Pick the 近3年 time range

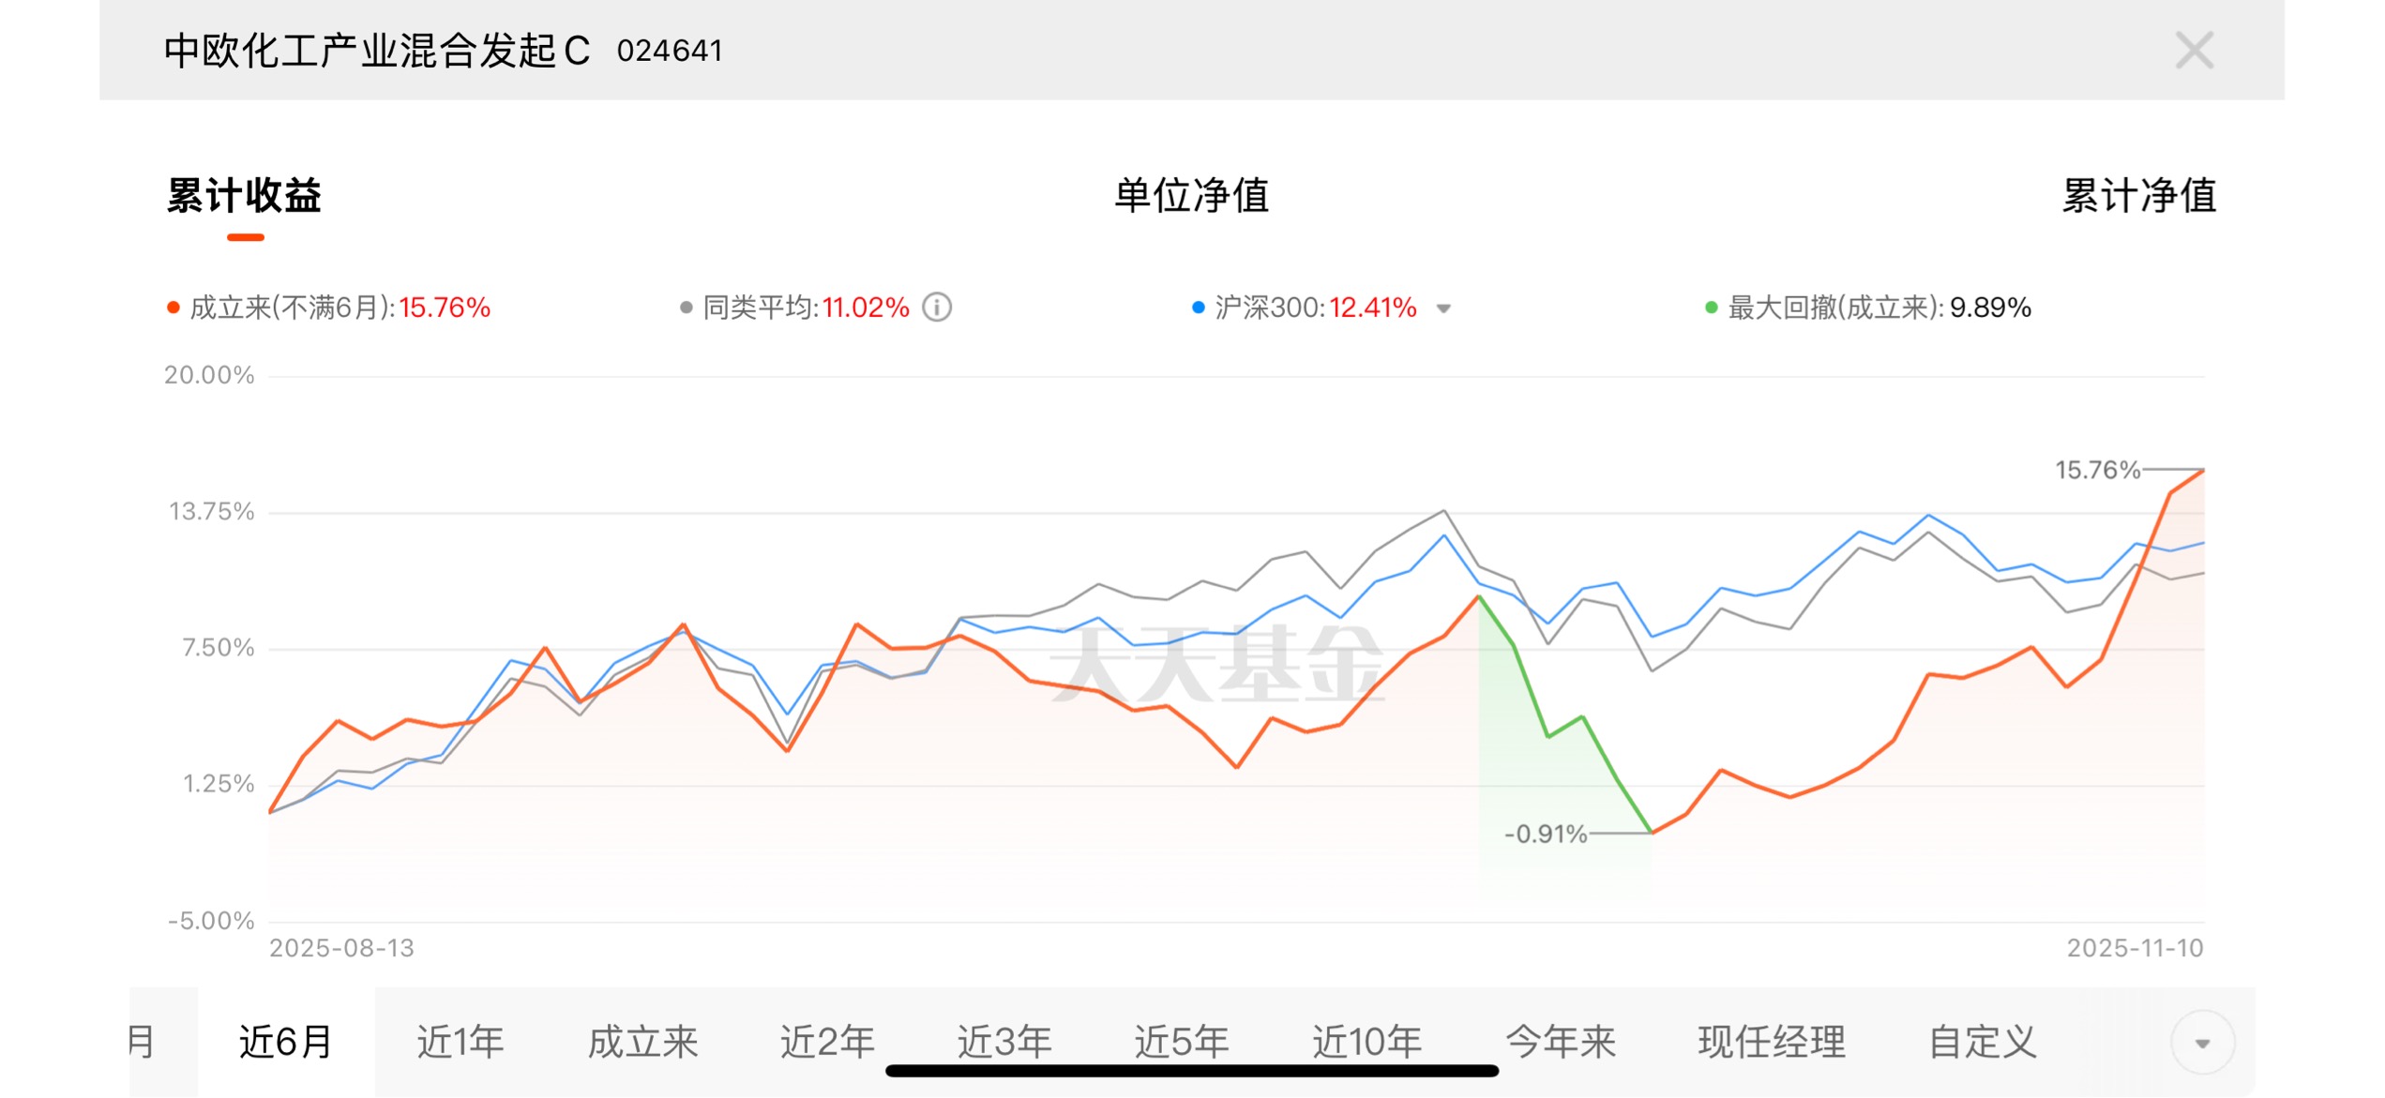[1004, 1042]
